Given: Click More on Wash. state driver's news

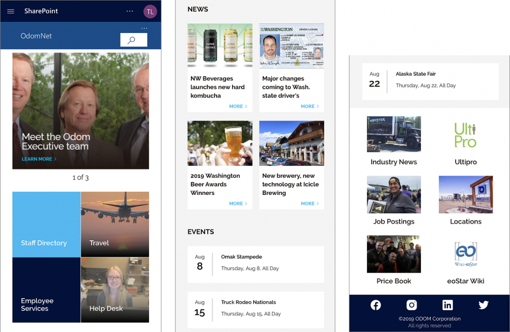Looking at the screenshot, I should click(x=310, y=107).
